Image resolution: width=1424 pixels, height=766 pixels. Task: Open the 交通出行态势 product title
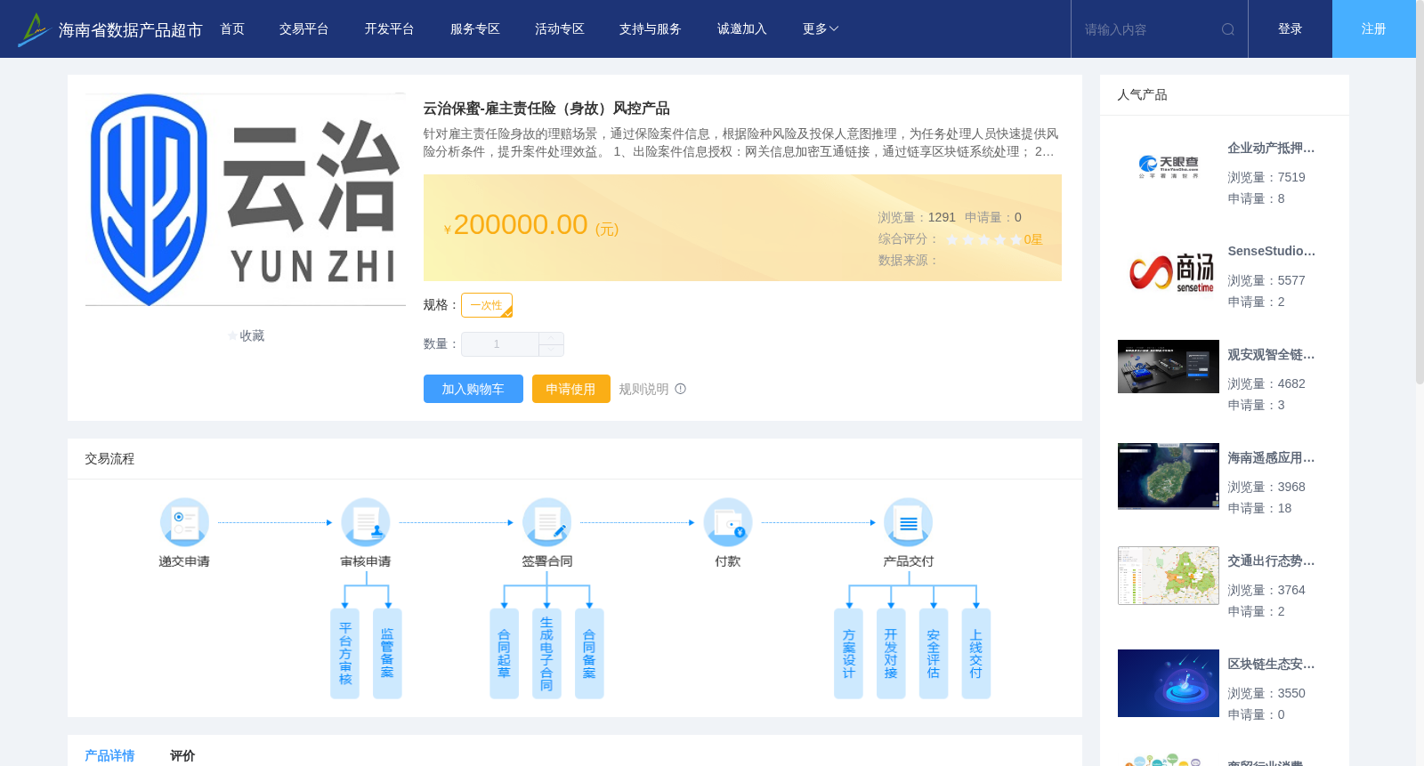coord(1271,561)
